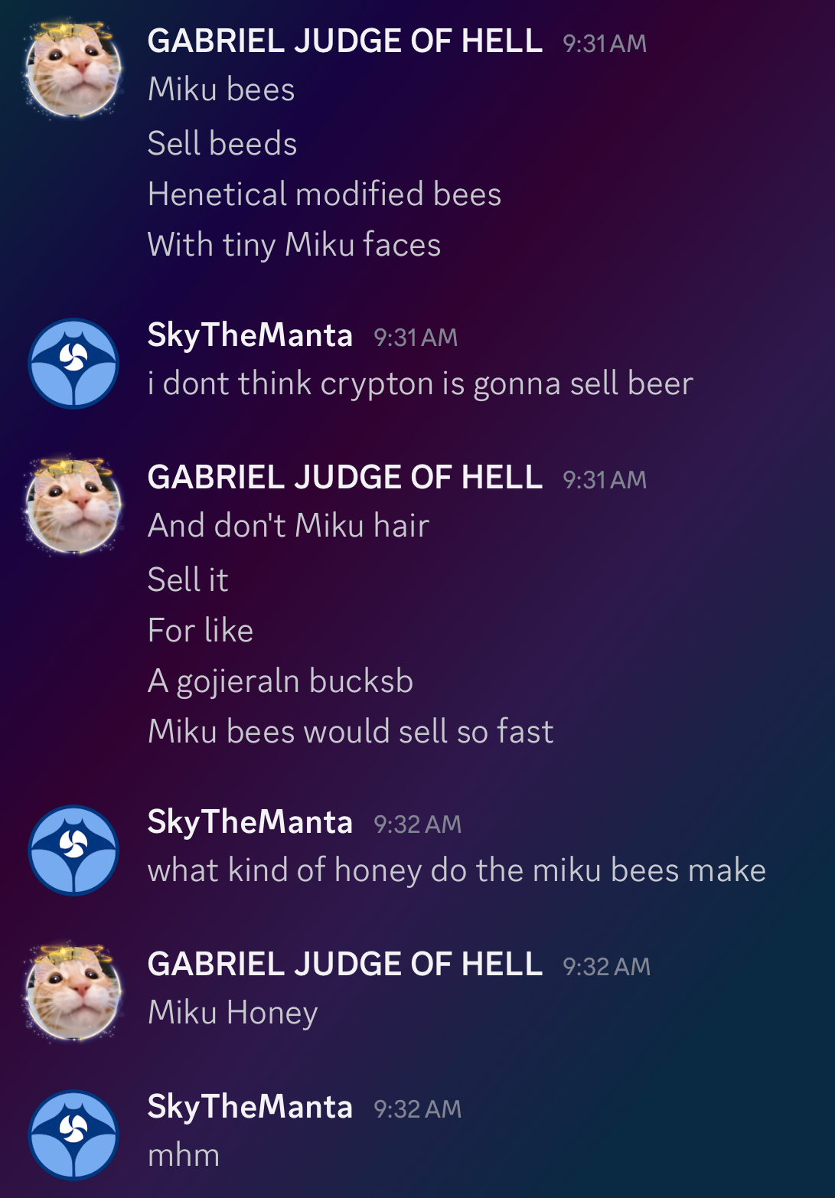Click the 'i dont think crypton is gonna sell beer' message

coord(420,384)
